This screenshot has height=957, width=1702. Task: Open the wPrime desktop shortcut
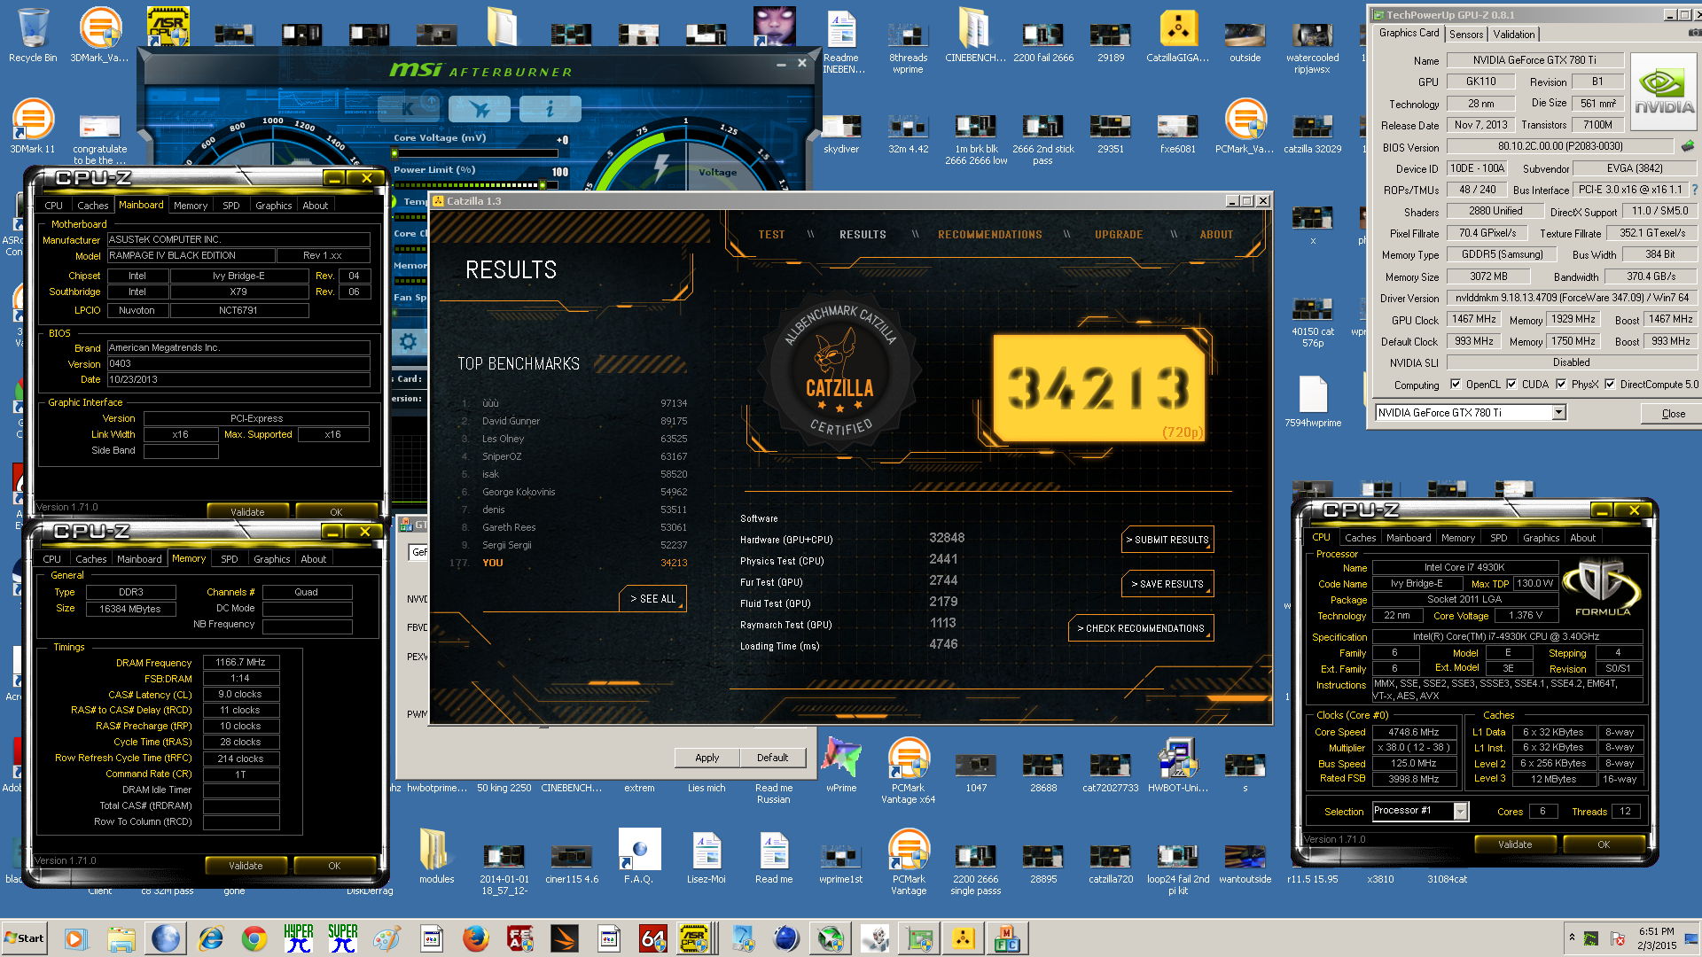(841, 765)
